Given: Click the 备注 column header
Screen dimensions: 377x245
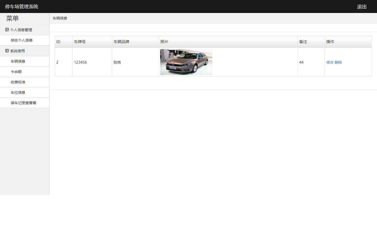Looking at the screenshot, I should (x=303, y=42).
